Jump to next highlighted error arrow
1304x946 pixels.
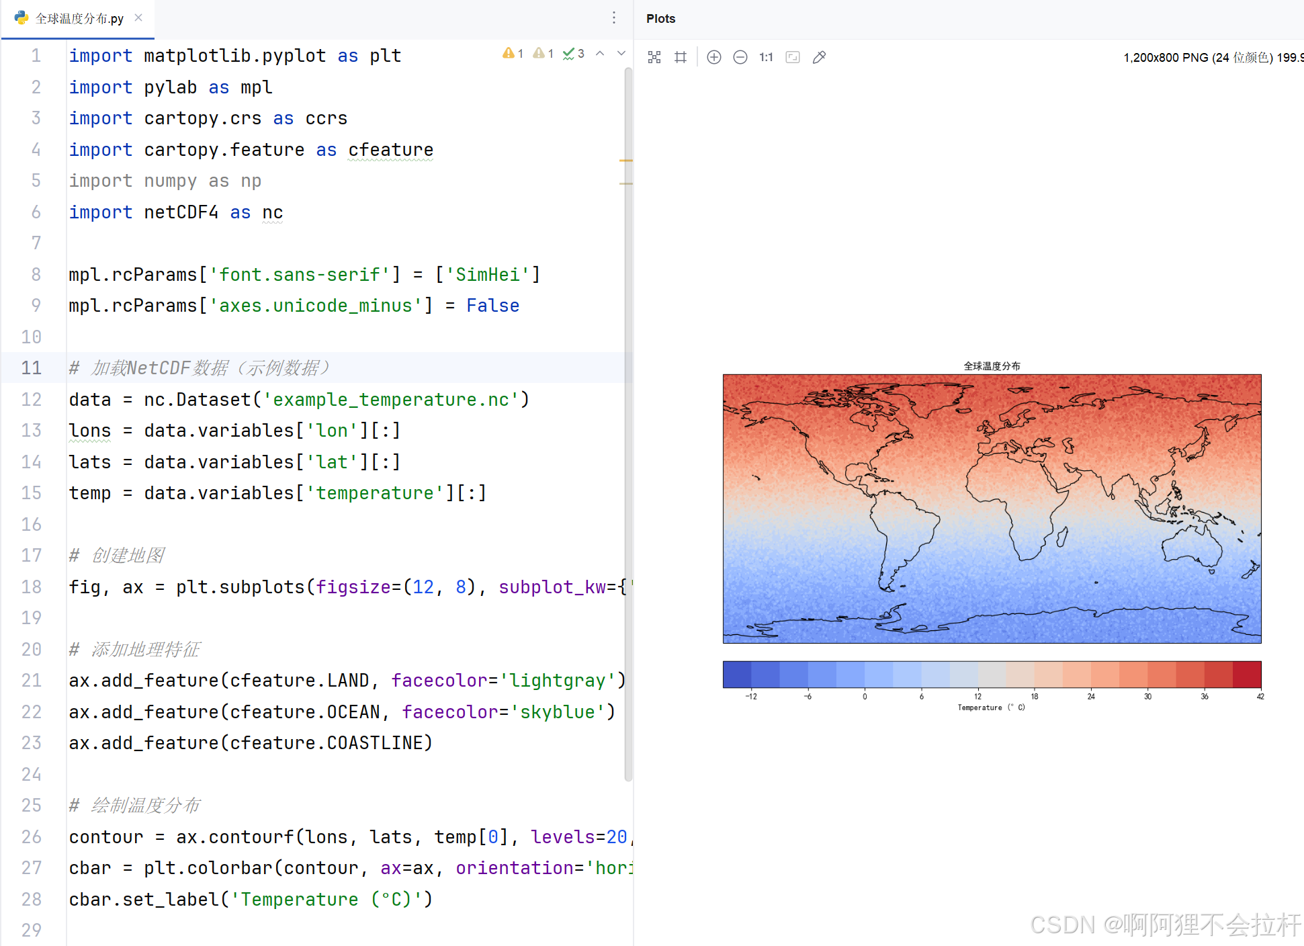tap(621, 54)
